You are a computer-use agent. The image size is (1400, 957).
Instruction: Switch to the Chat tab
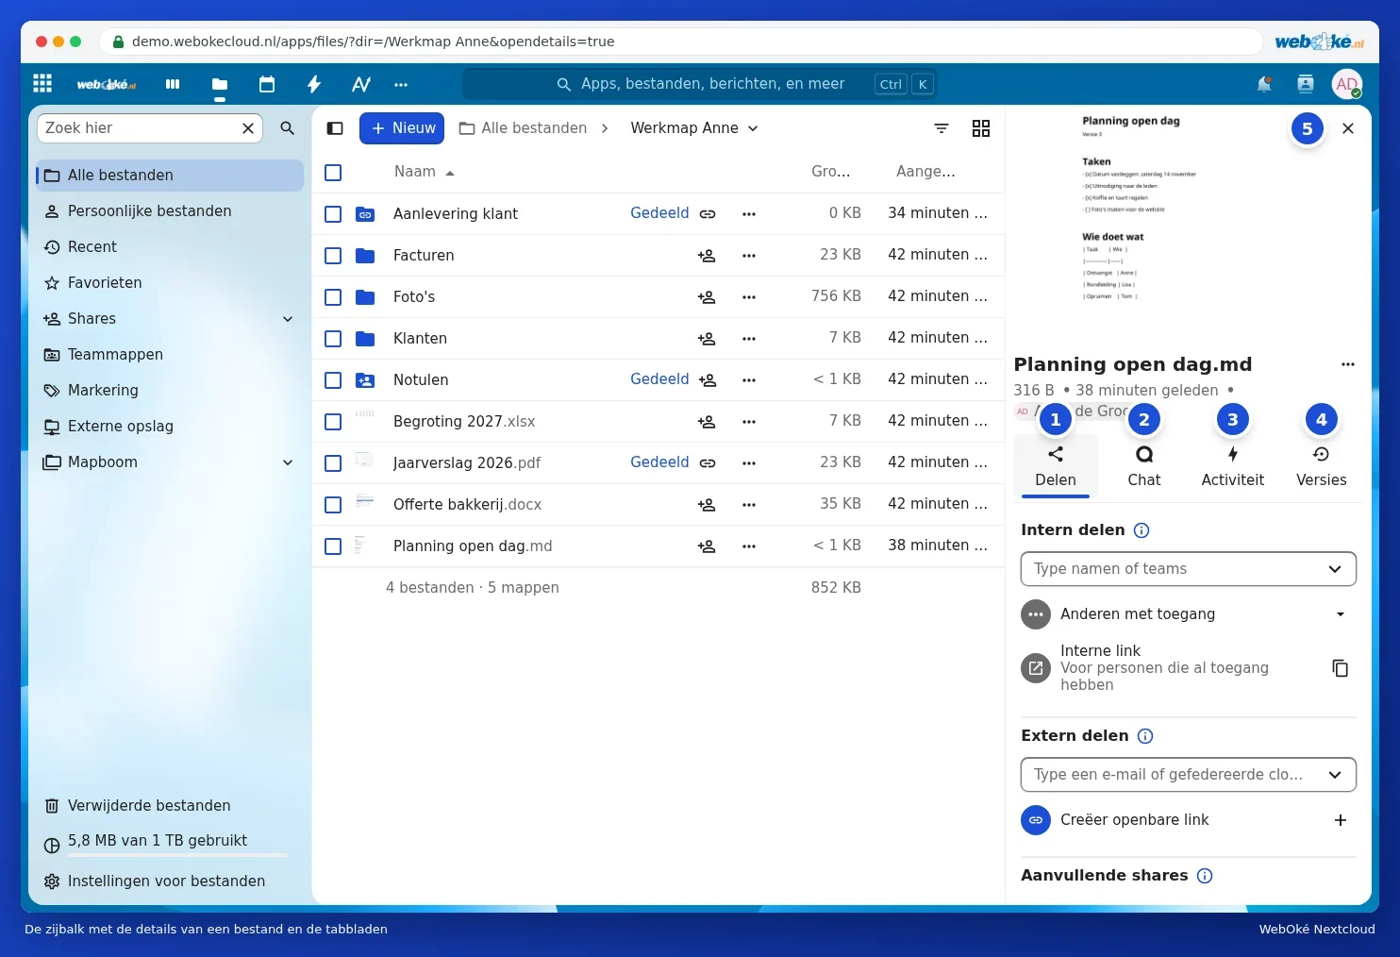point(1144,466)
